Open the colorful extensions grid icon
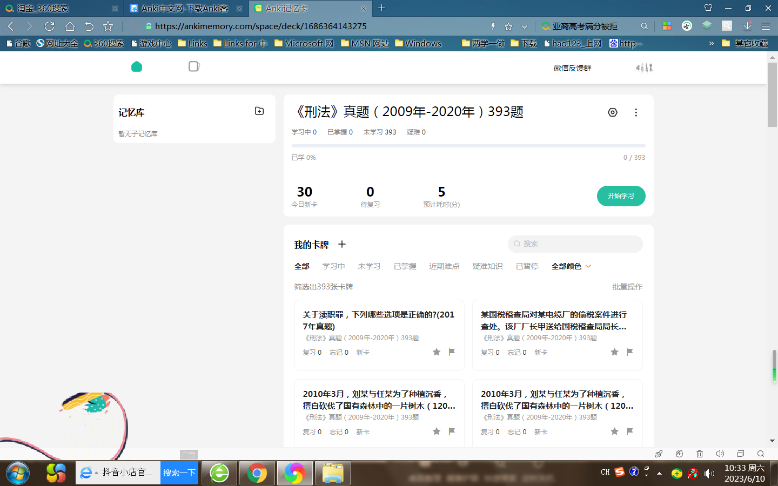Screen dimensions: 778x486 coord(667,26)
